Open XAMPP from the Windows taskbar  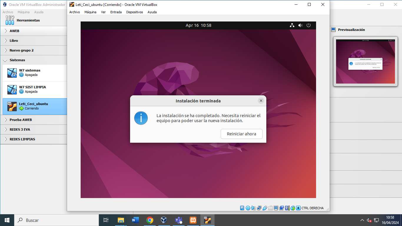pyautogui.click(x=193, y=220)
